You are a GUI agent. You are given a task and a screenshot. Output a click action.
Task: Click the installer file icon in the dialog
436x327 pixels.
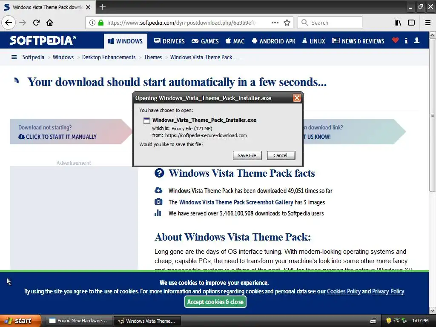click(x=146, y=120)
